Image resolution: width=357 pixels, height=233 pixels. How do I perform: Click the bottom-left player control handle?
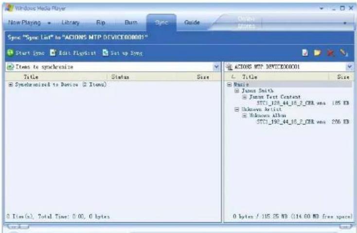point(18,227)
